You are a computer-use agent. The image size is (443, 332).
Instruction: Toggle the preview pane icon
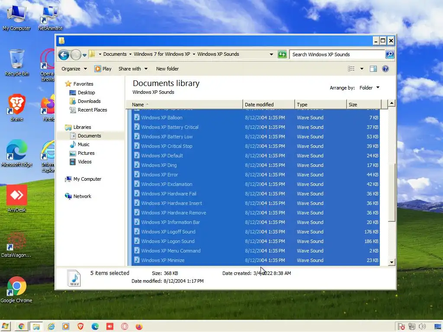[373, 69]
